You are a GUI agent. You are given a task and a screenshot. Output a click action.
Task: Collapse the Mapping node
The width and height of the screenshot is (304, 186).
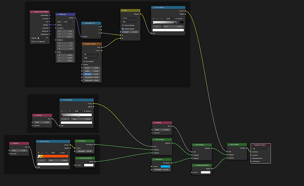coord(58,15)
